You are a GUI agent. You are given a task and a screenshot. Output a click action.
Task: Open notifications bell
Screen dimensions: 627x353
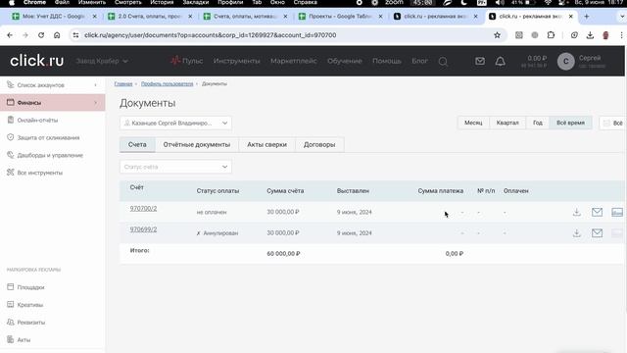(501, 61)
